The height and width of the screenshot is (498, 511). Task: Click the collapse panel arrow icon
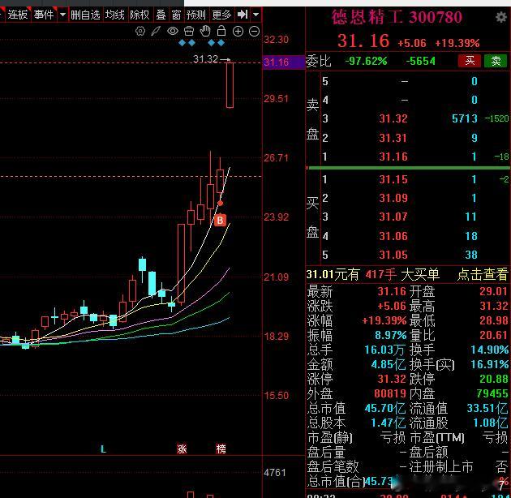pos(243,15)
